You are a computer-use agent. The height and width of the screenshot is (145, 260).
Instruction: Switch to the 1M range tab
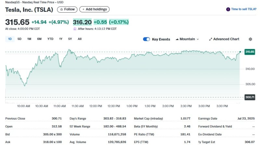29,39
